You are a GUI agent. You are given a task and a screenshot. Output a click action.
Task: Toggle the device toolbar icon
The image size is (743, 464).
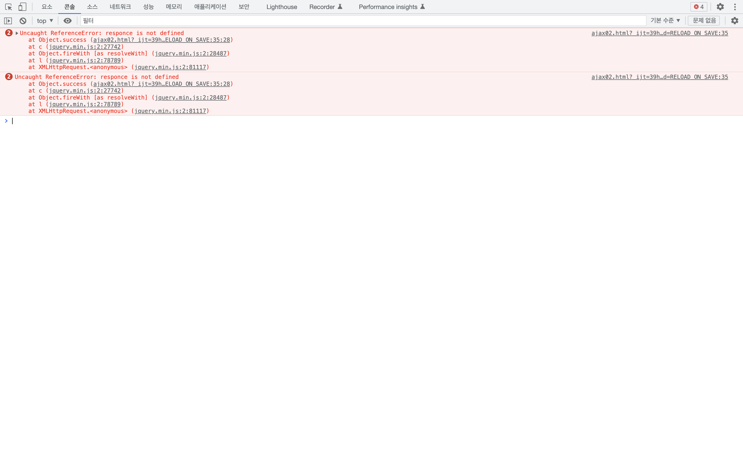pos(22,7)
